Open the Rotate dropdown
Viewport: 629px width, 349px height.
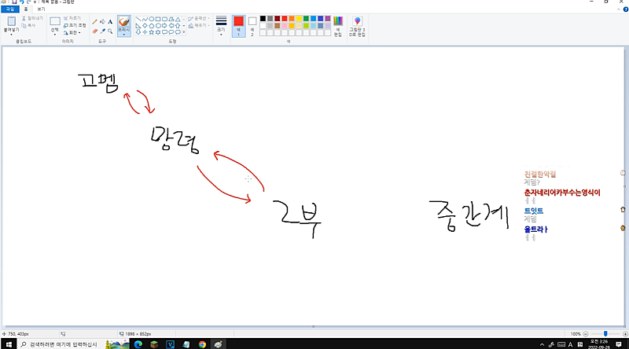(x=72, y=33)
